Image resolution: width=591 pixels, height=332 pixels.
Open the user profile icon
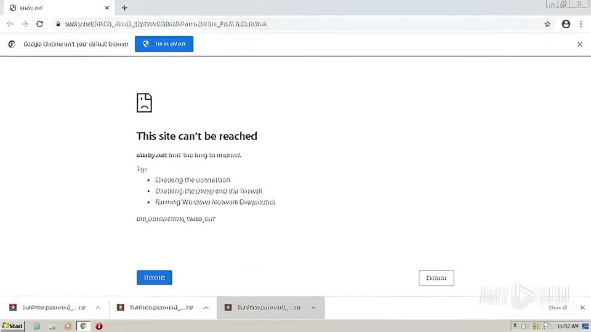click(566, 24)
